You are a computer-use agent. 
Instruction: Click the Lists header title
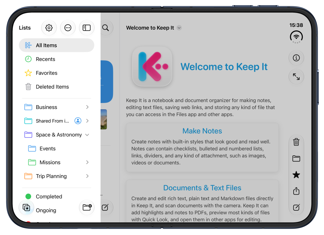point(25,28)
